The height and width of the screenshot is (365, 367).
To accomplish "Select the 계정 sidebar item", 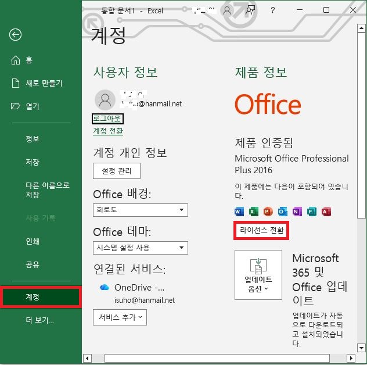I will (41, 297).
